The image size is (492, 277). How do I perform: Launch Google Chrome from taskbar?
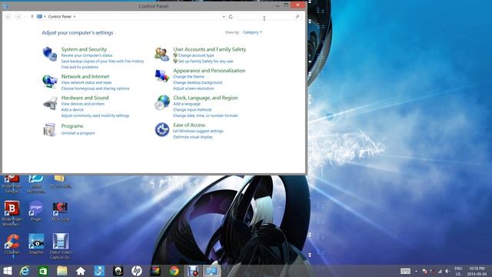coord(175,271)
